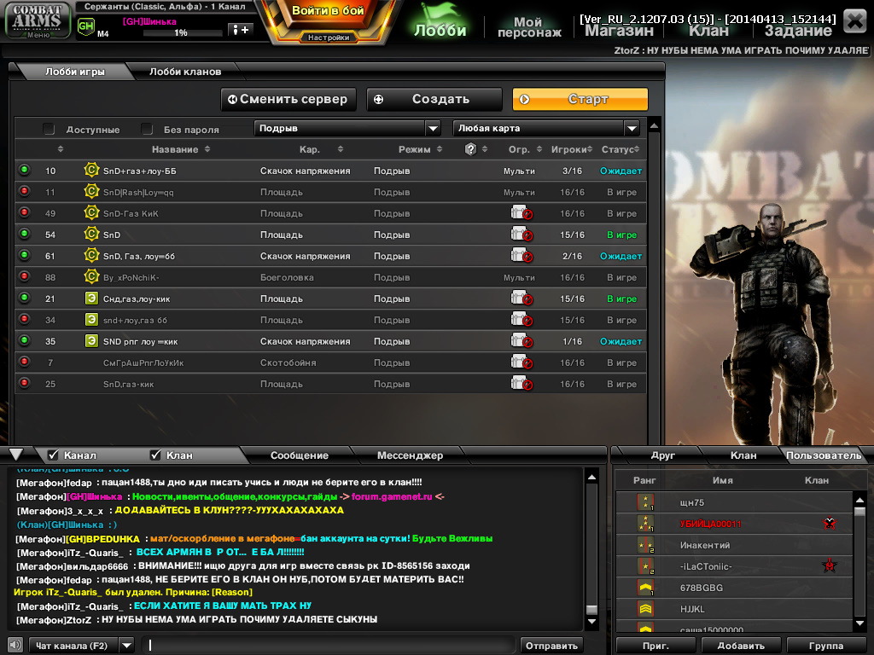Open Мой персонаж in top menu

pos(529,26)
